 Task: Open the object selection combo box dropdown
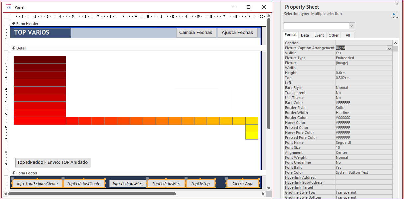[351, 26]
